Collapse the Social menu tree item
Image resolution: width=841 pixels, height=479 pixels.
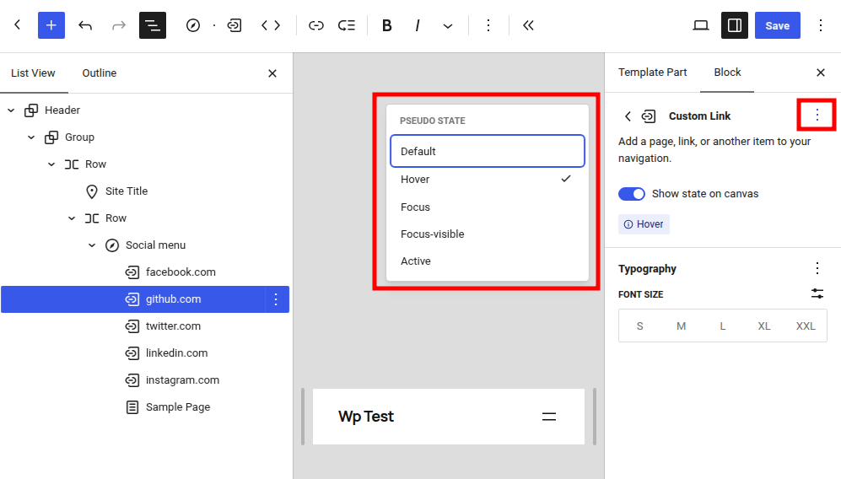tap(92, 245)
